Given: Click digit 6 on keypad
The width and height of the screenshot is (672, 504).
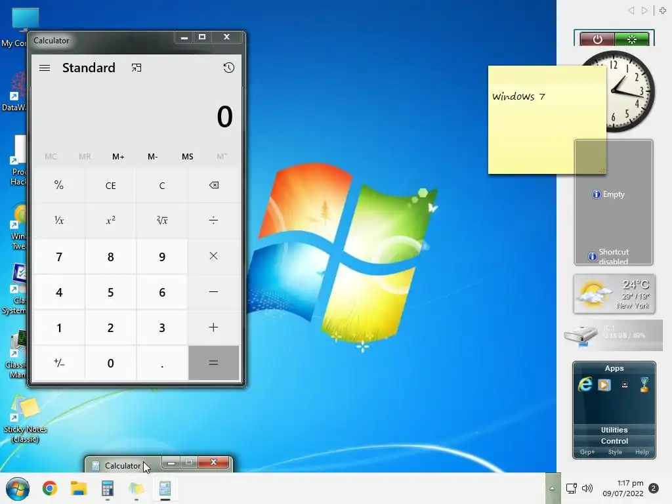Looking at the screenshot, I should tap(162, 292).
